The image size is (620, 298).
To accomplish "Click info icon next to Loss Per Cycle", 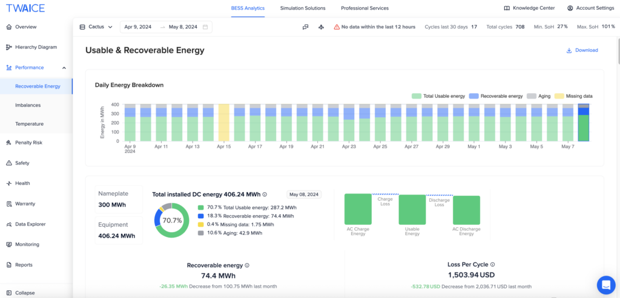I will pos(493,265).
